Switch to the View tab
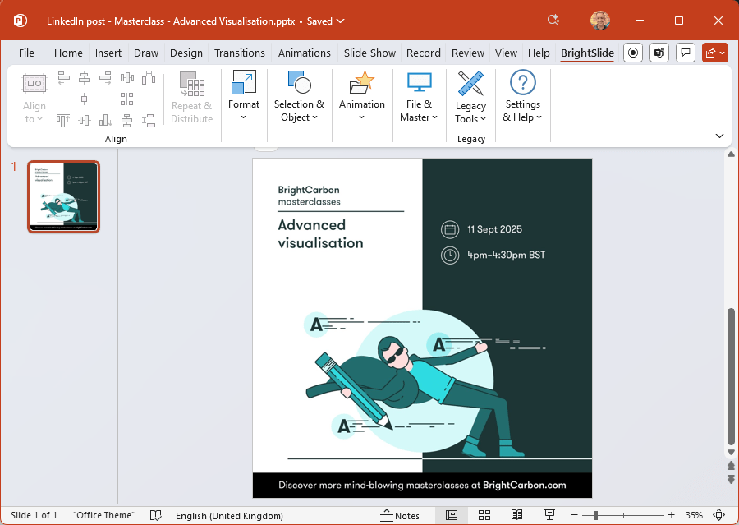Screen dimensions: 739x525 click(506, 53)
